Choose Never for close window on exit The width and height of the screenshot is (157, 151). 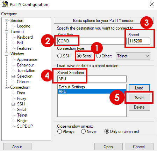click(x=83, y=132)
